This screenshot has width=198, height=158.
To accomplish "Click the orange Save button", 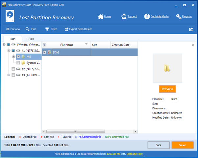I will 183,145.
